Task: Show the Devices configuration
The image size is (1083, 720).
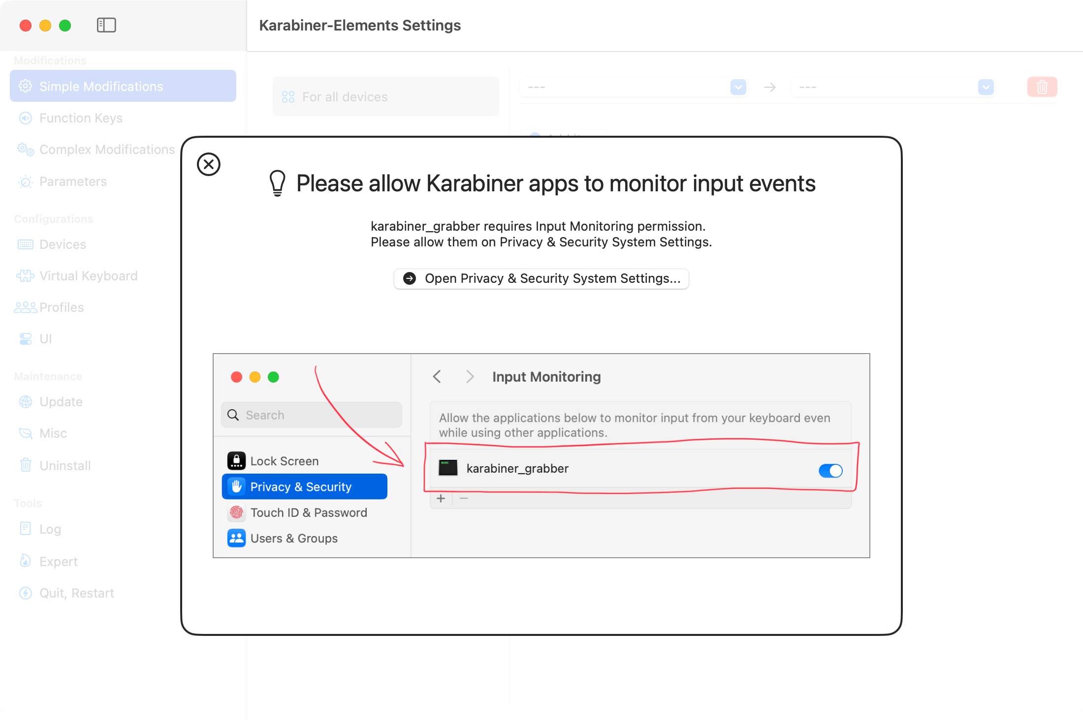Action: [63, 244]
